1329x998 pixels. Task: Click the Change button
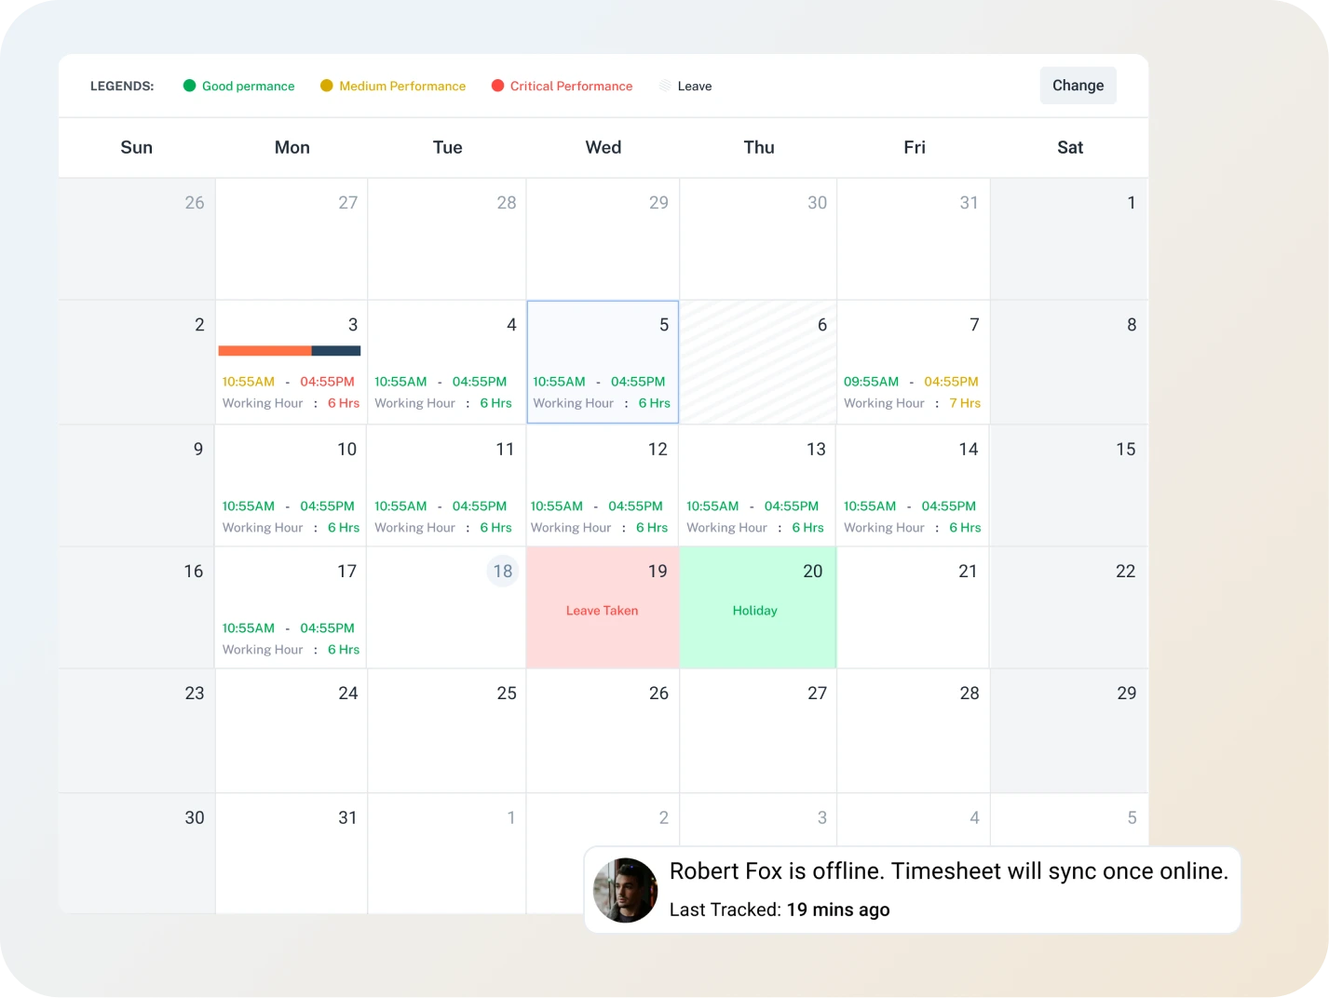(1078, 86)
